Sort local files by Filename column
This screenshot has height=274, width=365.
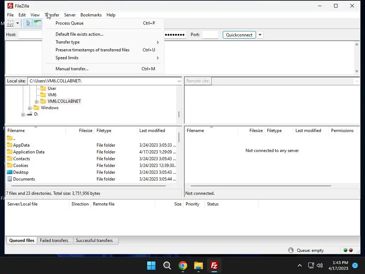[36, 131]
